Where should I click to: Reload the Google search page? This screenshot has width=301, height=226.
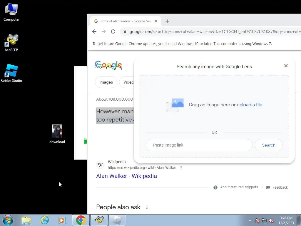[113, 31]
